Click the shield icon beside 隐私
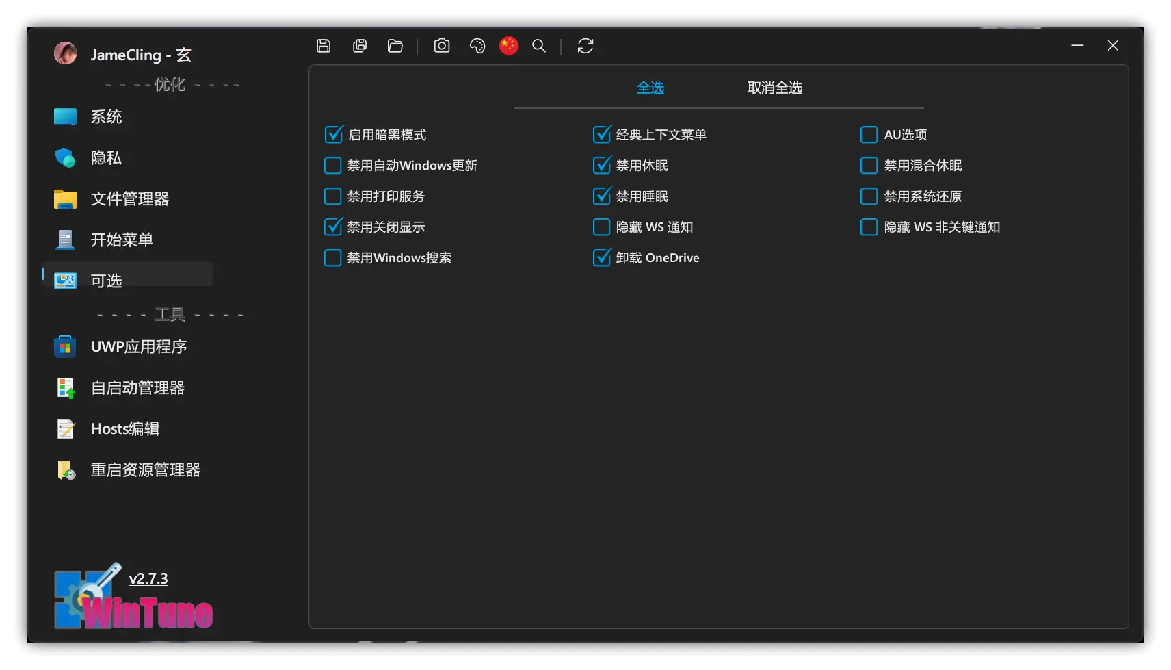This screenshot has width=1171, height=670. [x=66, y=157]
